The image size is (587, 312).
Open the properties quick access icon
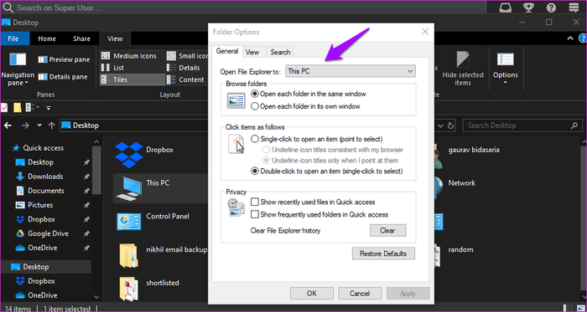click(4, 108)
